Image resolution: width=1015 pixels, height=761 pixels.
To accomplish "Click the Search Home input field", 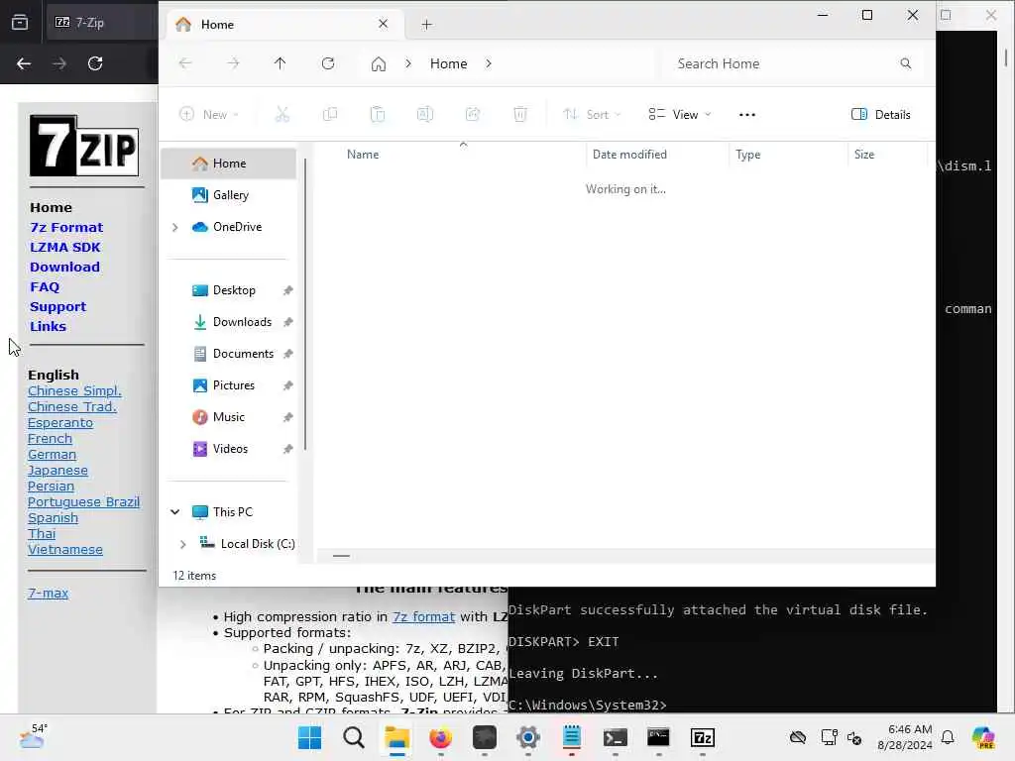I will [x=783, y=63].
